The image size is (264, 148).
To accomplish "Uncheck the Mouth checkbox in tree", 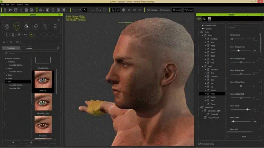I will tap(208, 97).
